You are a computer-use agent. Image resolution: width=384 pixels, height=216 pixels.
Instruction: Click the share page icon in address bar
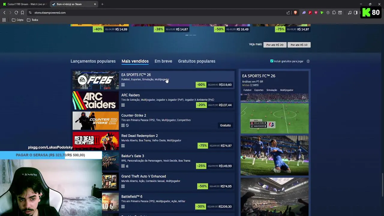pyautogui.click(x=288, y=13)
